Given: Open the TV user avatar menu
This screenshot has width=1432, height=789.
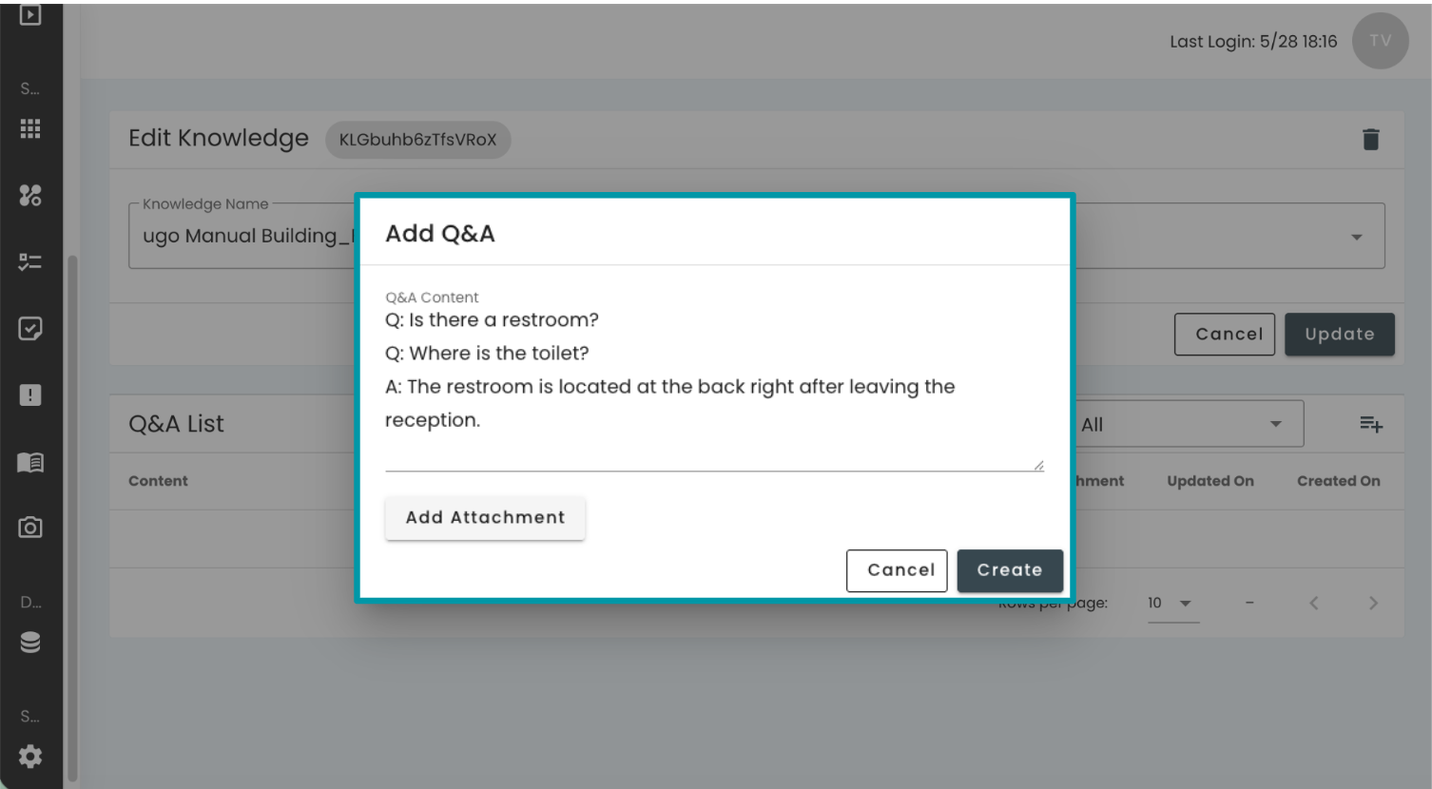Looking at the screenshot, I should [x=1380, y=41].
